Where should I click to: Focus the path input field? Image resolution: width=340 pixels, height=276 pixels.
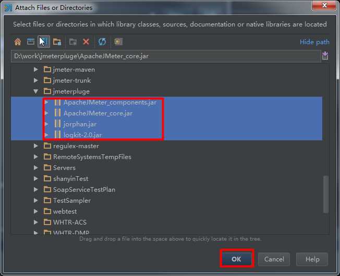point(166,56)
